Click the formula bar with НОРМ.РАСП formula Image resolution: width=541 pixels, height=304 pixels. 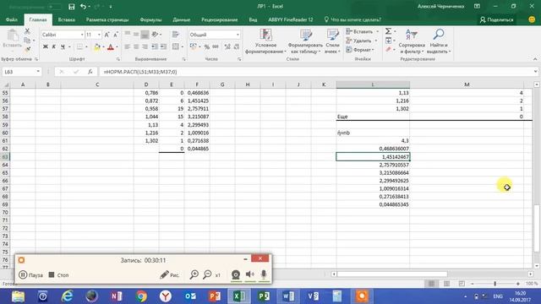(x=315, y=72)
